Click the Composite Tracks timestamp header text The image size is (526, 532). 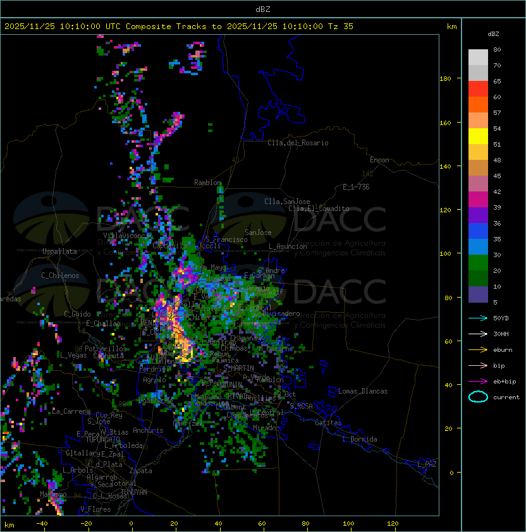tap(179, 27)
